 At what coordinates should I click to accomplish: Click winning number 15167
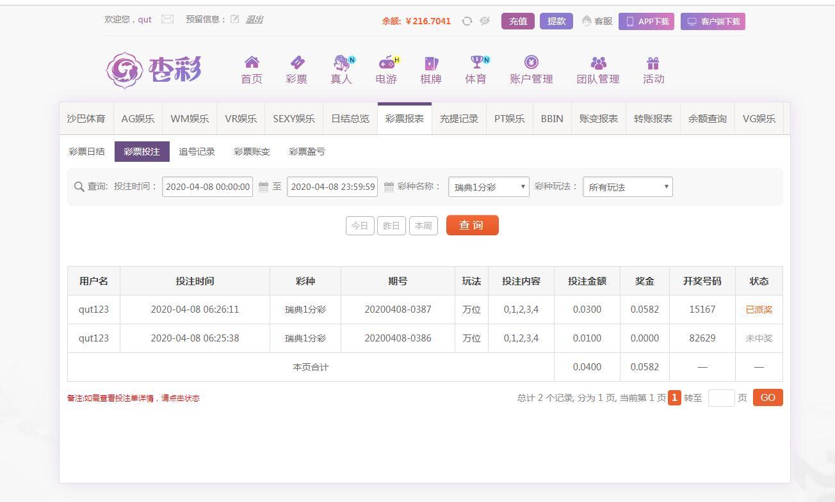(x=702, y=310)
